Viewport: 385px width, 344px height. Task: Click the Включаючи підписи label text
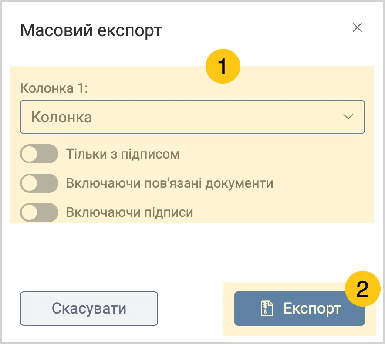coord(130,212)
